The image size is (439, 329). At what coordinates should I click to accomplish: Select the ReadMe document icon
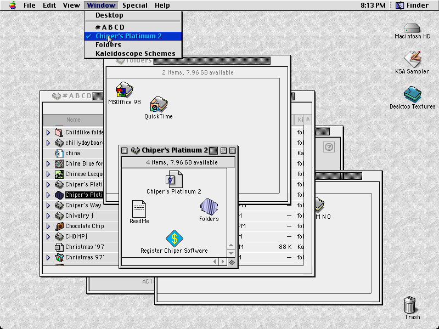click(139, 209)
